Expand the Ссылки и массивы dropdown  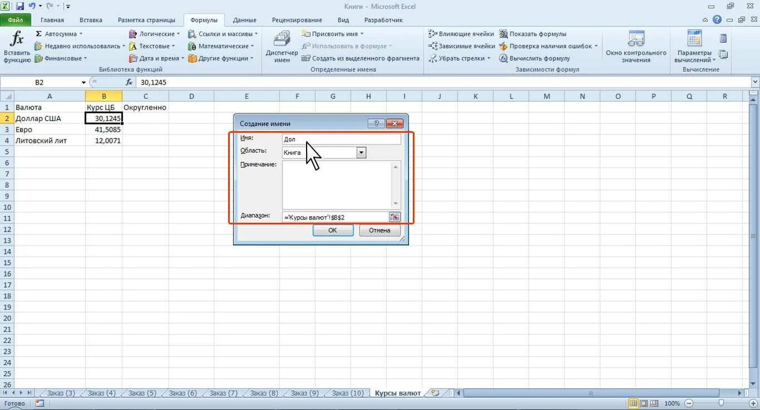click(256, 34)
